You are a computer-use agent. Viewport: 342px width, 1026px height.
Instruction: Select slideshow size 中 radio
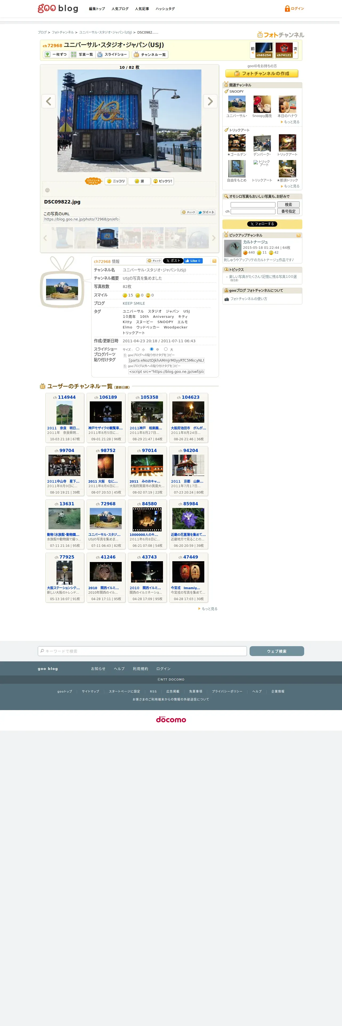[x=151, y=349]
